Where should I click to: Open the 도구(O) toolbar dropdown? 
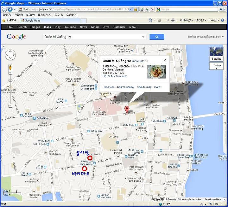(214, 20)
